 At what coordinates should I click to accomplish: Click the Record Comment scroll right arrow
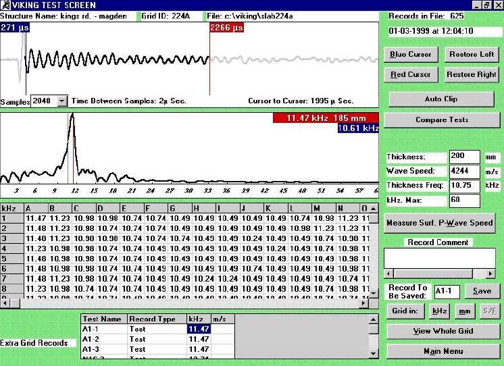tap(490, 273)
